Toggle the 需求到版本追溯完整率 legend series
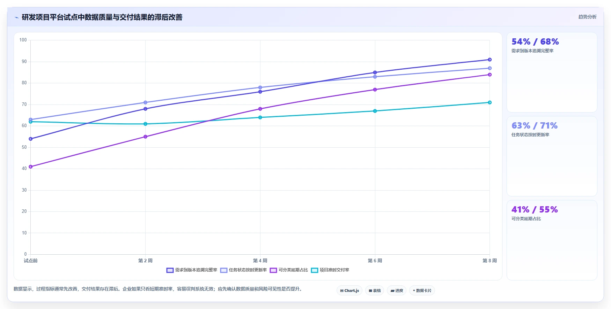This screenshot has height=309, width=611. point(192,270)
